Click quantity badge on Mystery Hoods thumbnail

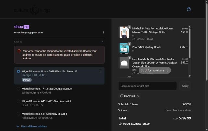(129, 44)
